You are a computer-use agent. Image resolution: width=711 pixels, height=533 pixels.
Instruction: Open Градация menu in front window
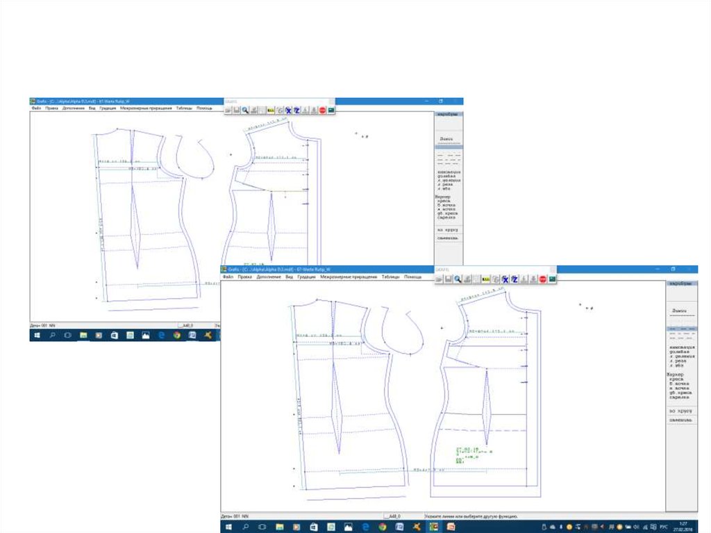coord(306,277)
